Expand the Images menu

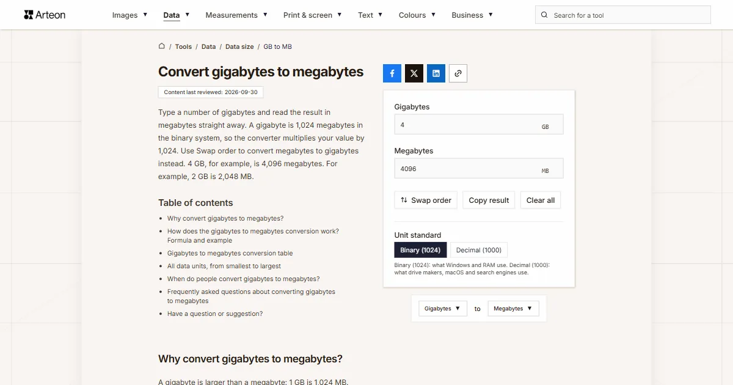pos(130,15)
